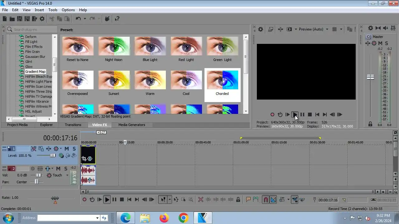This screenshot has width=399, height=224.
Task: Toggle split screen view in preview
Action: coord(289,29)
